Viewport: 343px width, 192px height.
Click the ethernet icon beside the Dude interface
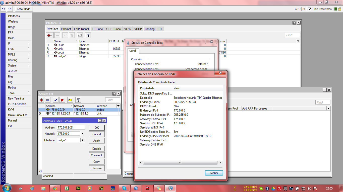tap(55, 45)
